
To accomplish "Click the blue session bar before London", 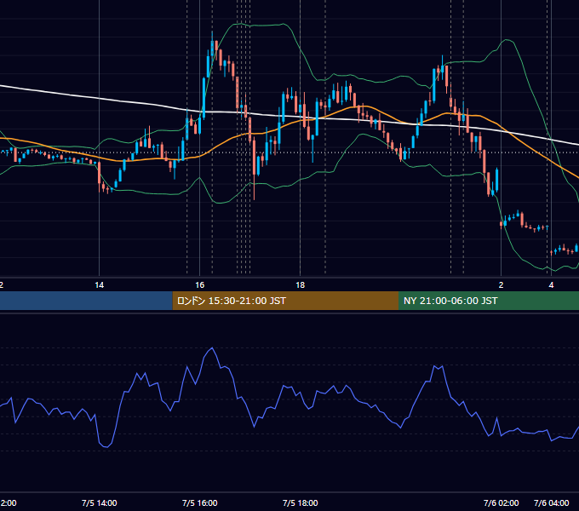I will pos(86,301).
